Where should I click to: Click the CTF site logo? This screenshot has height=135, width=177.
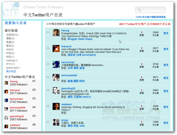tap(11, 10)
